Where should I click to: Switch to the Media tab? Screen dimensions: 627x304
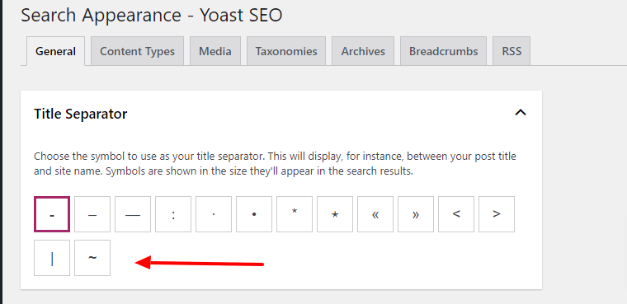pyautogui.click(x=215, y=51)
